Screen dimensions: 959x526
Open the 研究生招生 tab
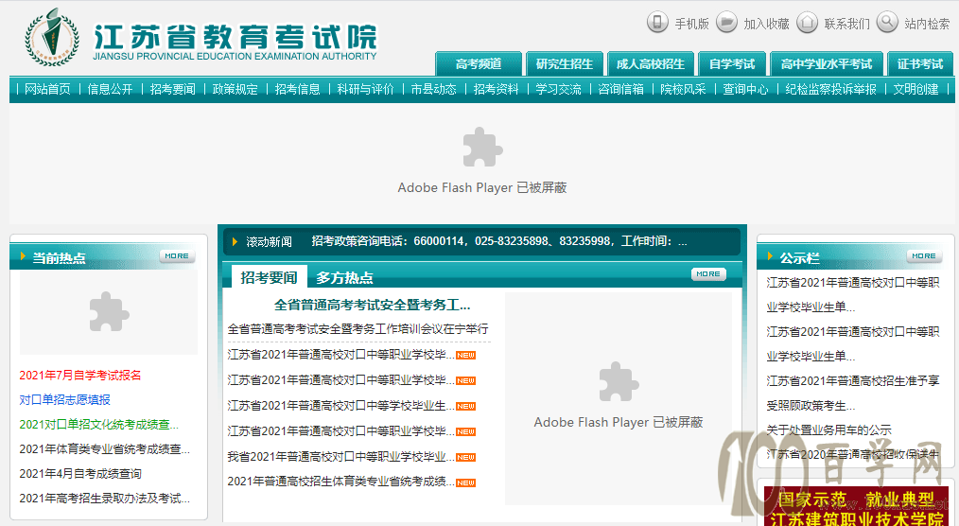tap(565, 63)
